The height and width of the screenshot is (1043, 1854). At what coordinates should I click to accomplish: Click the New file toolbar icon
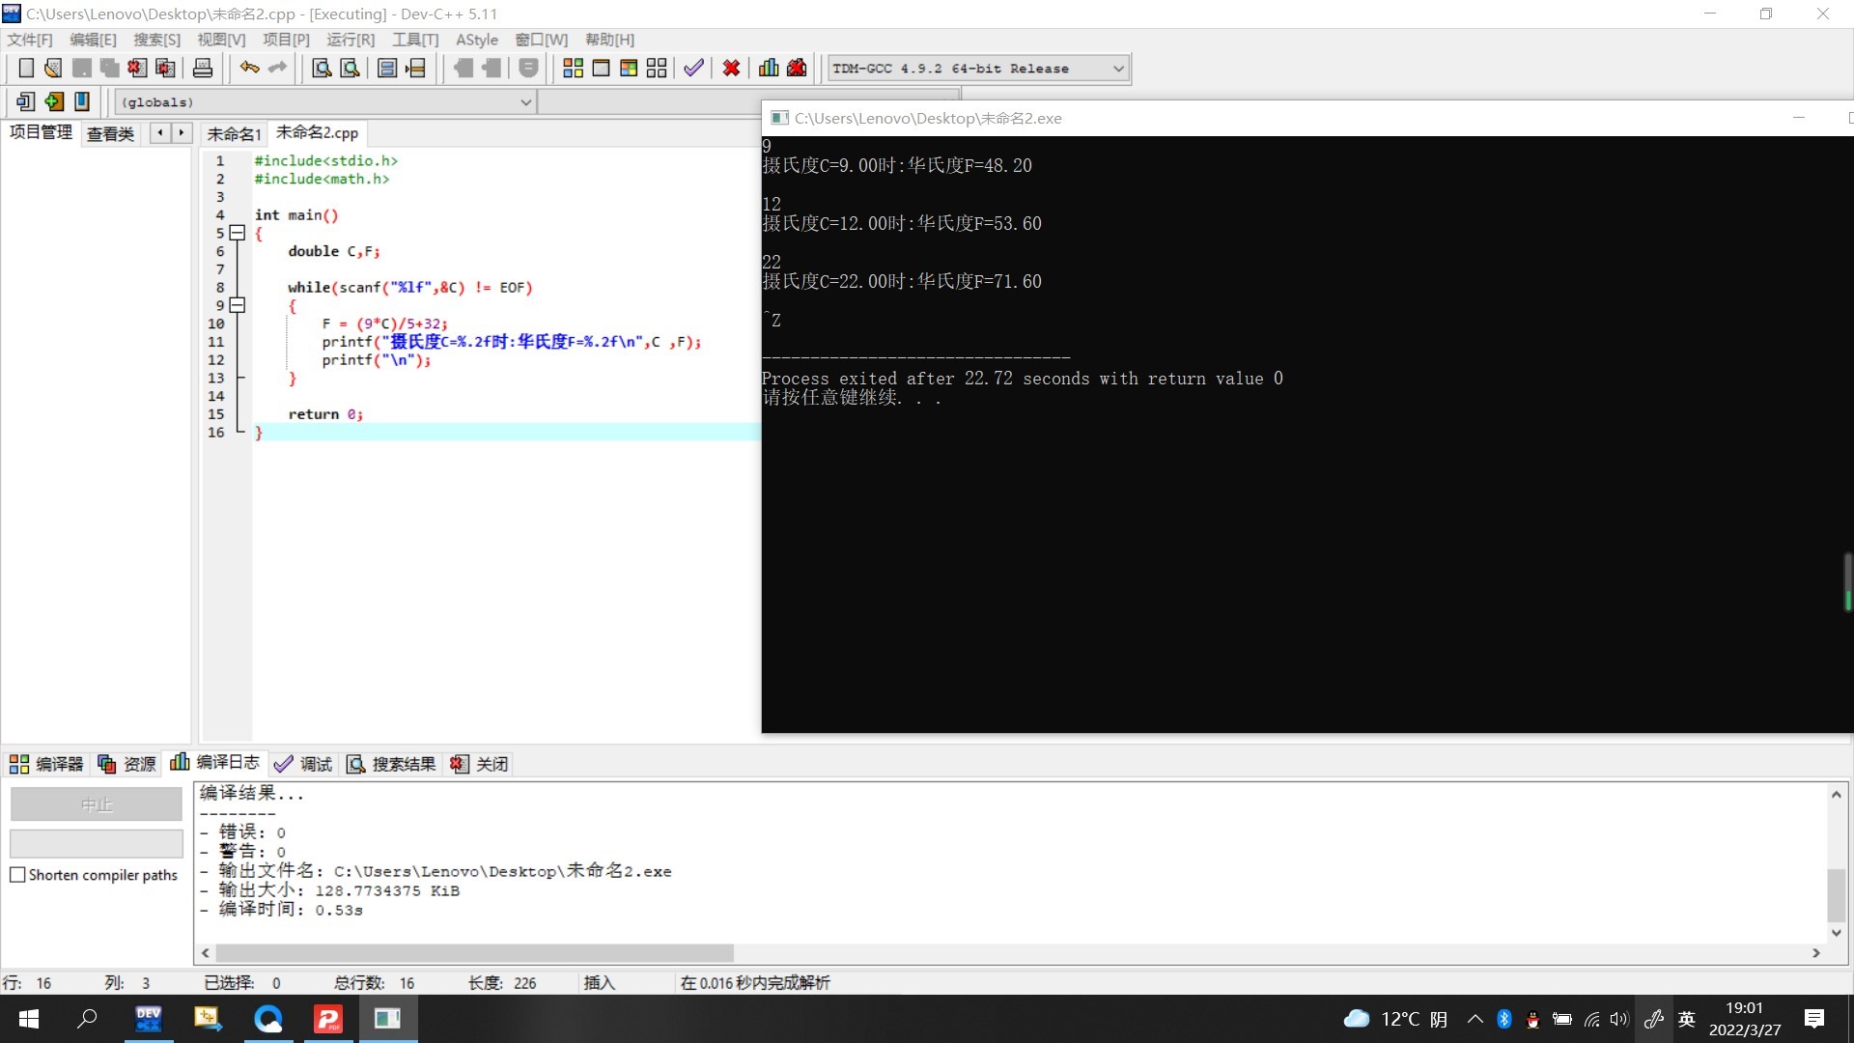(26, 68)
